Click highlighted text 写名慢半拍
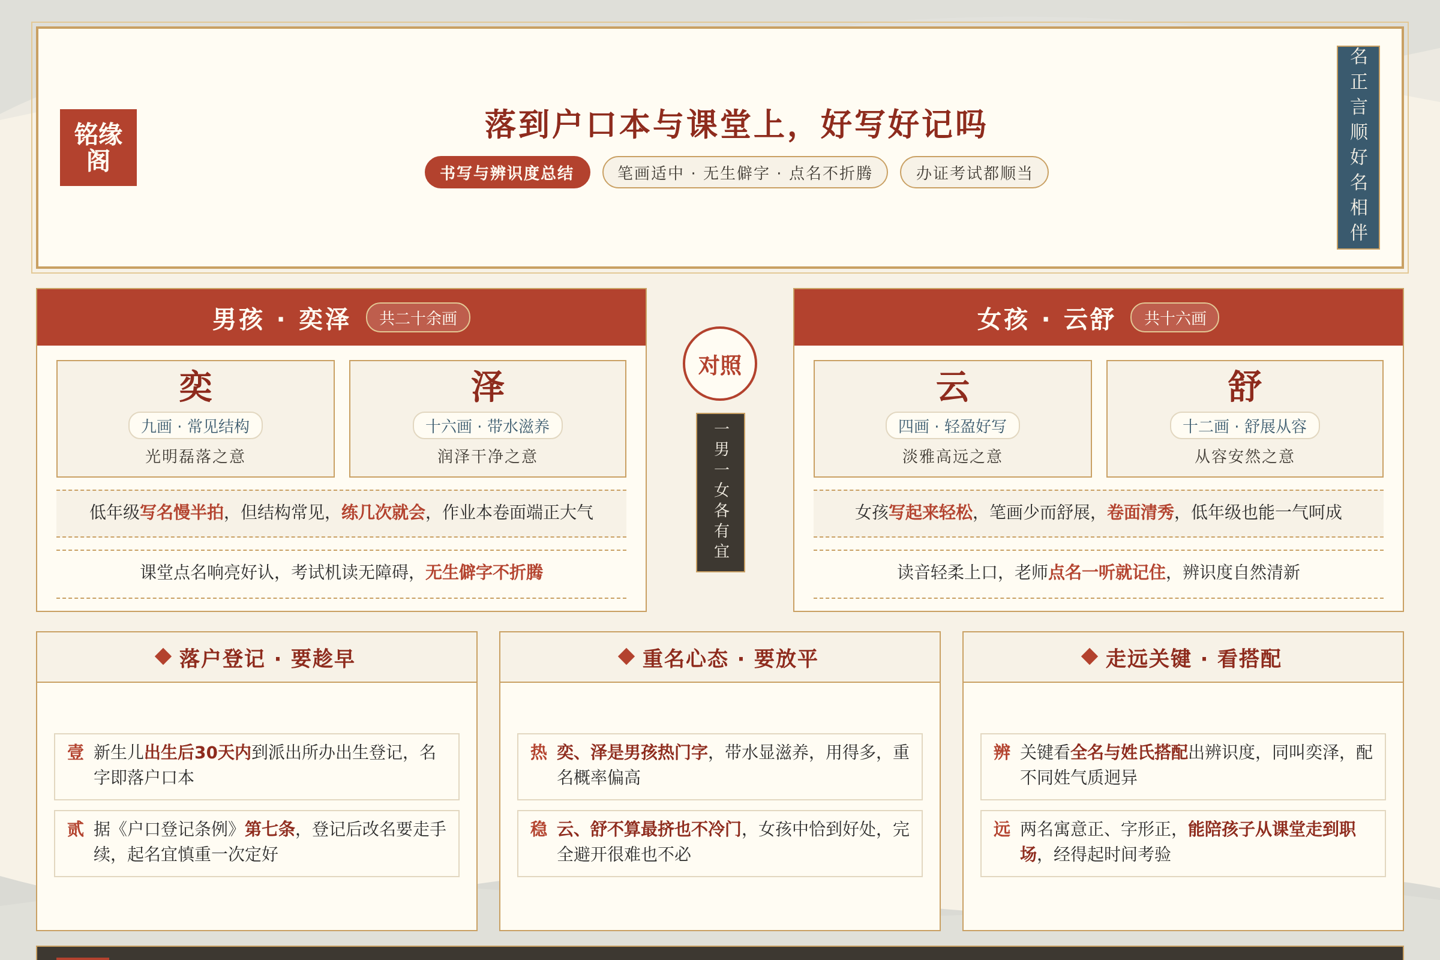Screen dimensions: 1440x960 182,512
